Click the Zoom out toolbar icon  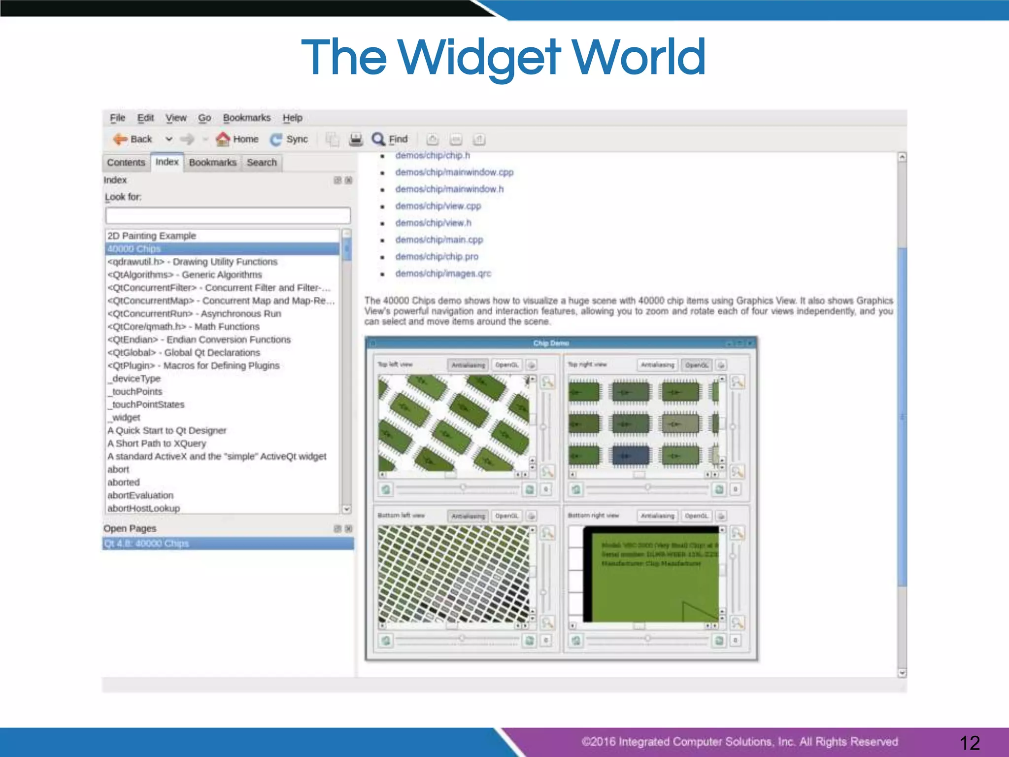(456, 139)
